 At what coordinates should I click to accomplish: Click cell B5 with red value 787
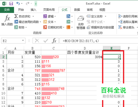tap(32, 70)
